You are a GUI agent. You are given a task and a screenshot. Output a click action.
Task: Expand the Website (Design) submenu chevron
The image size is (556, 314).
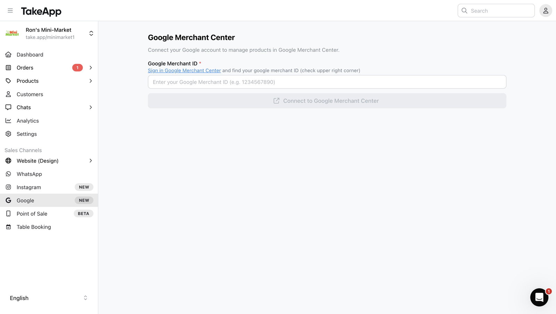[x=91, y=161]
